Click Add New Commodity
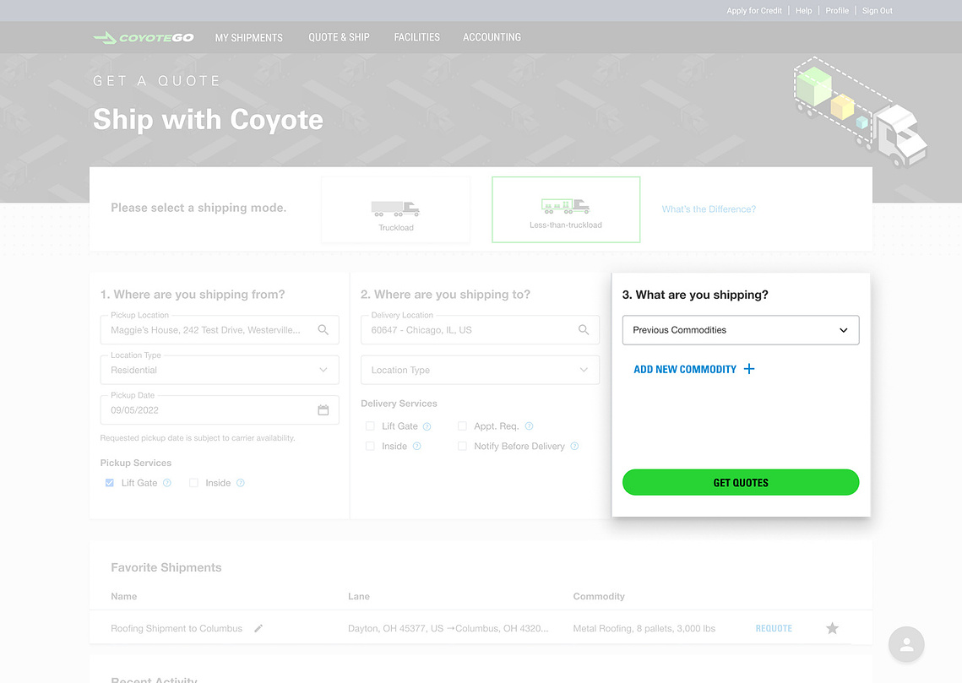 tap(685, 369)
